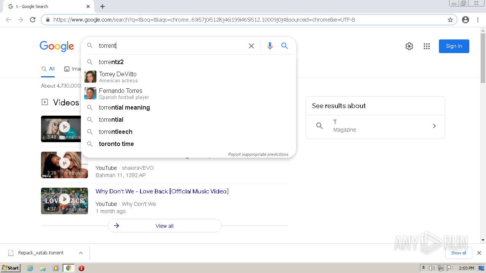The image size is (486, 273).
Task: Select the 'torrential' suggestion
Action: pyautogui.click(x=188, y=119)
